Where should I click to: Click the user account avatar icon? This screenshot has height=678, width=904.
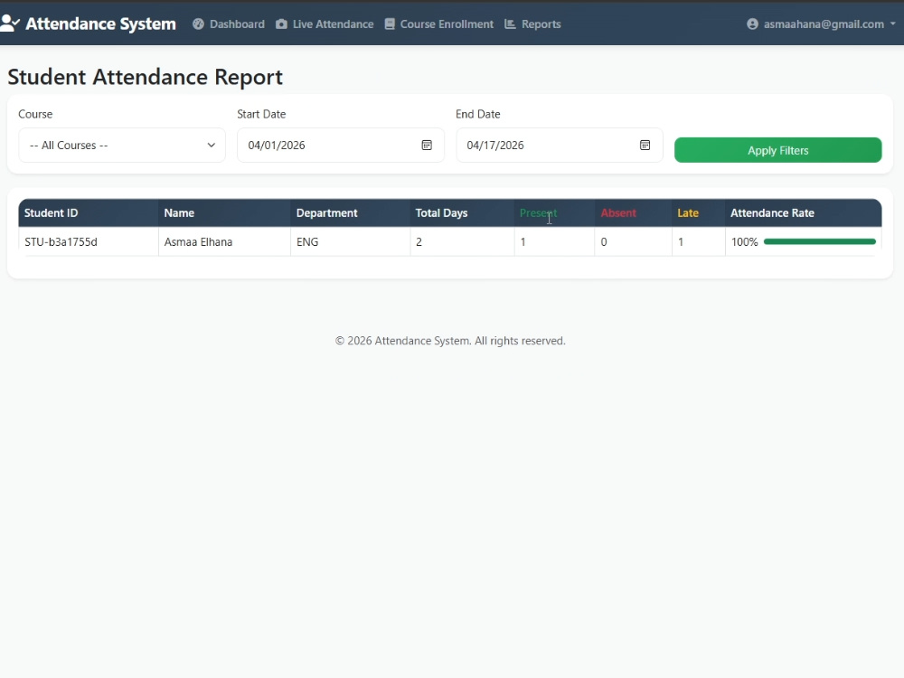(x=752, y=24)
